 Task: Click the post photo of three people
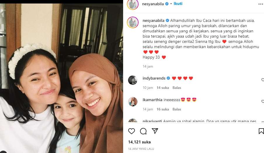[62, 78]
